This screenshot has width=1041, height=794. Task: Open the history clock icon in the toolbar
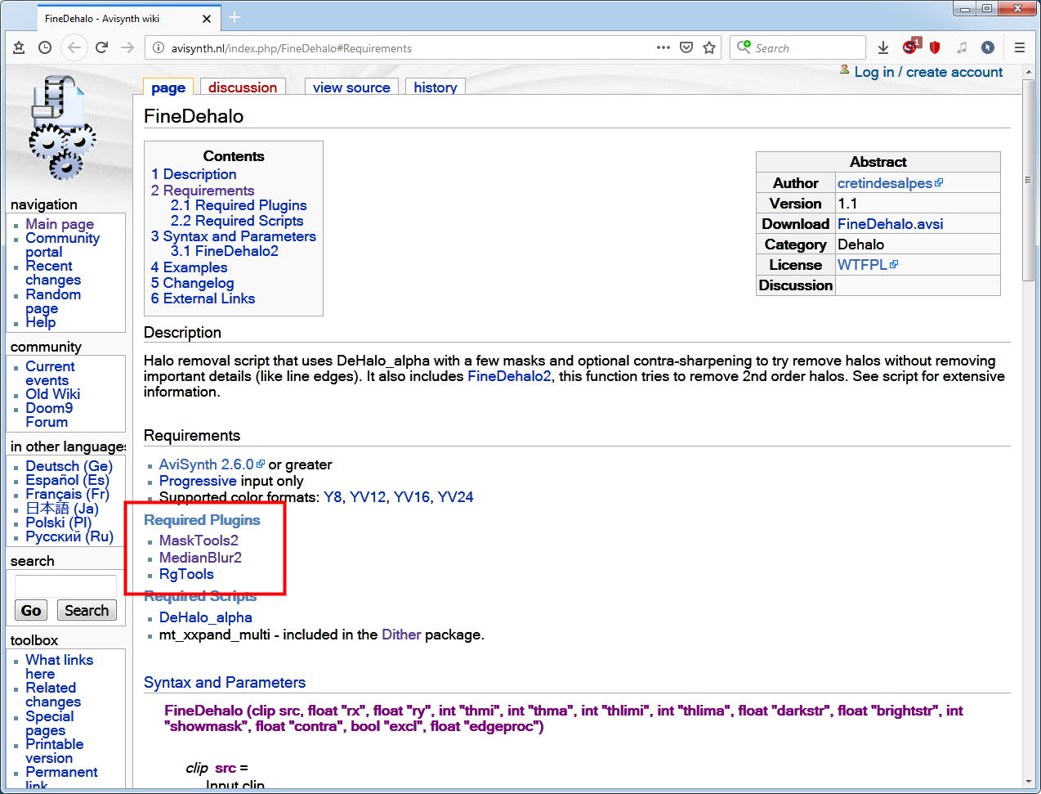click(x=45, y=47)
